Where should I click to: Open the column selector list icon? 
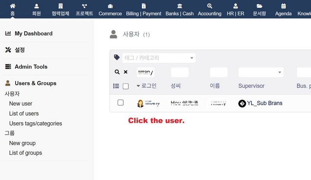116,86
